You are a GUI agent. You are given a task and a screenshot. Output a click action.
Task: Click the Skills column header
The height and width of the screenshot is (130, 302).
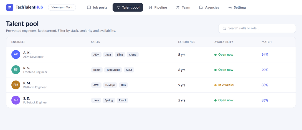pos(95,42)
